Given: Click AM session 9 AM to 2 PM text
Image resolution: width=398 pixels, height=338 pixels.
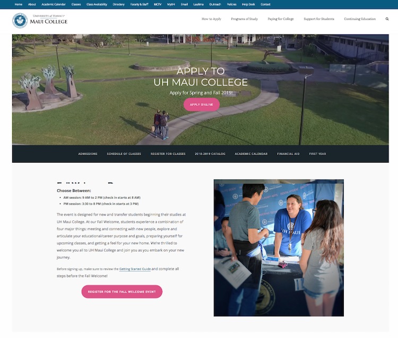Looking at the screenshot, I should click(x=102, y=198).
